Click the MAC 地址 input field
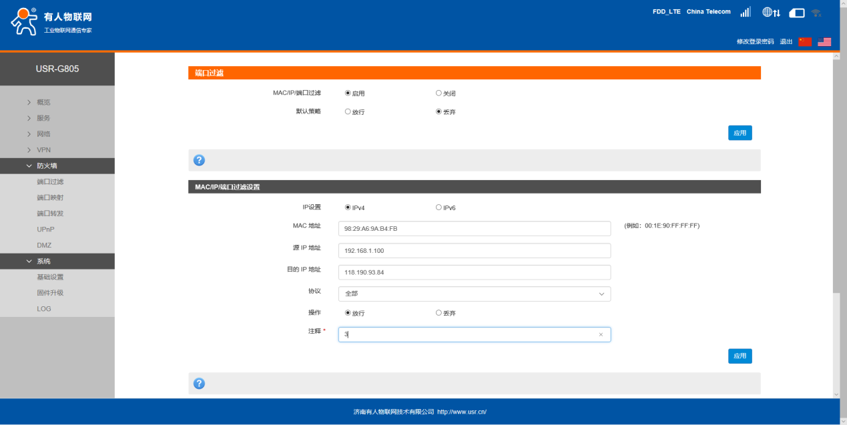The width and height of the screenshot is (847, 425). click(474, 229)
